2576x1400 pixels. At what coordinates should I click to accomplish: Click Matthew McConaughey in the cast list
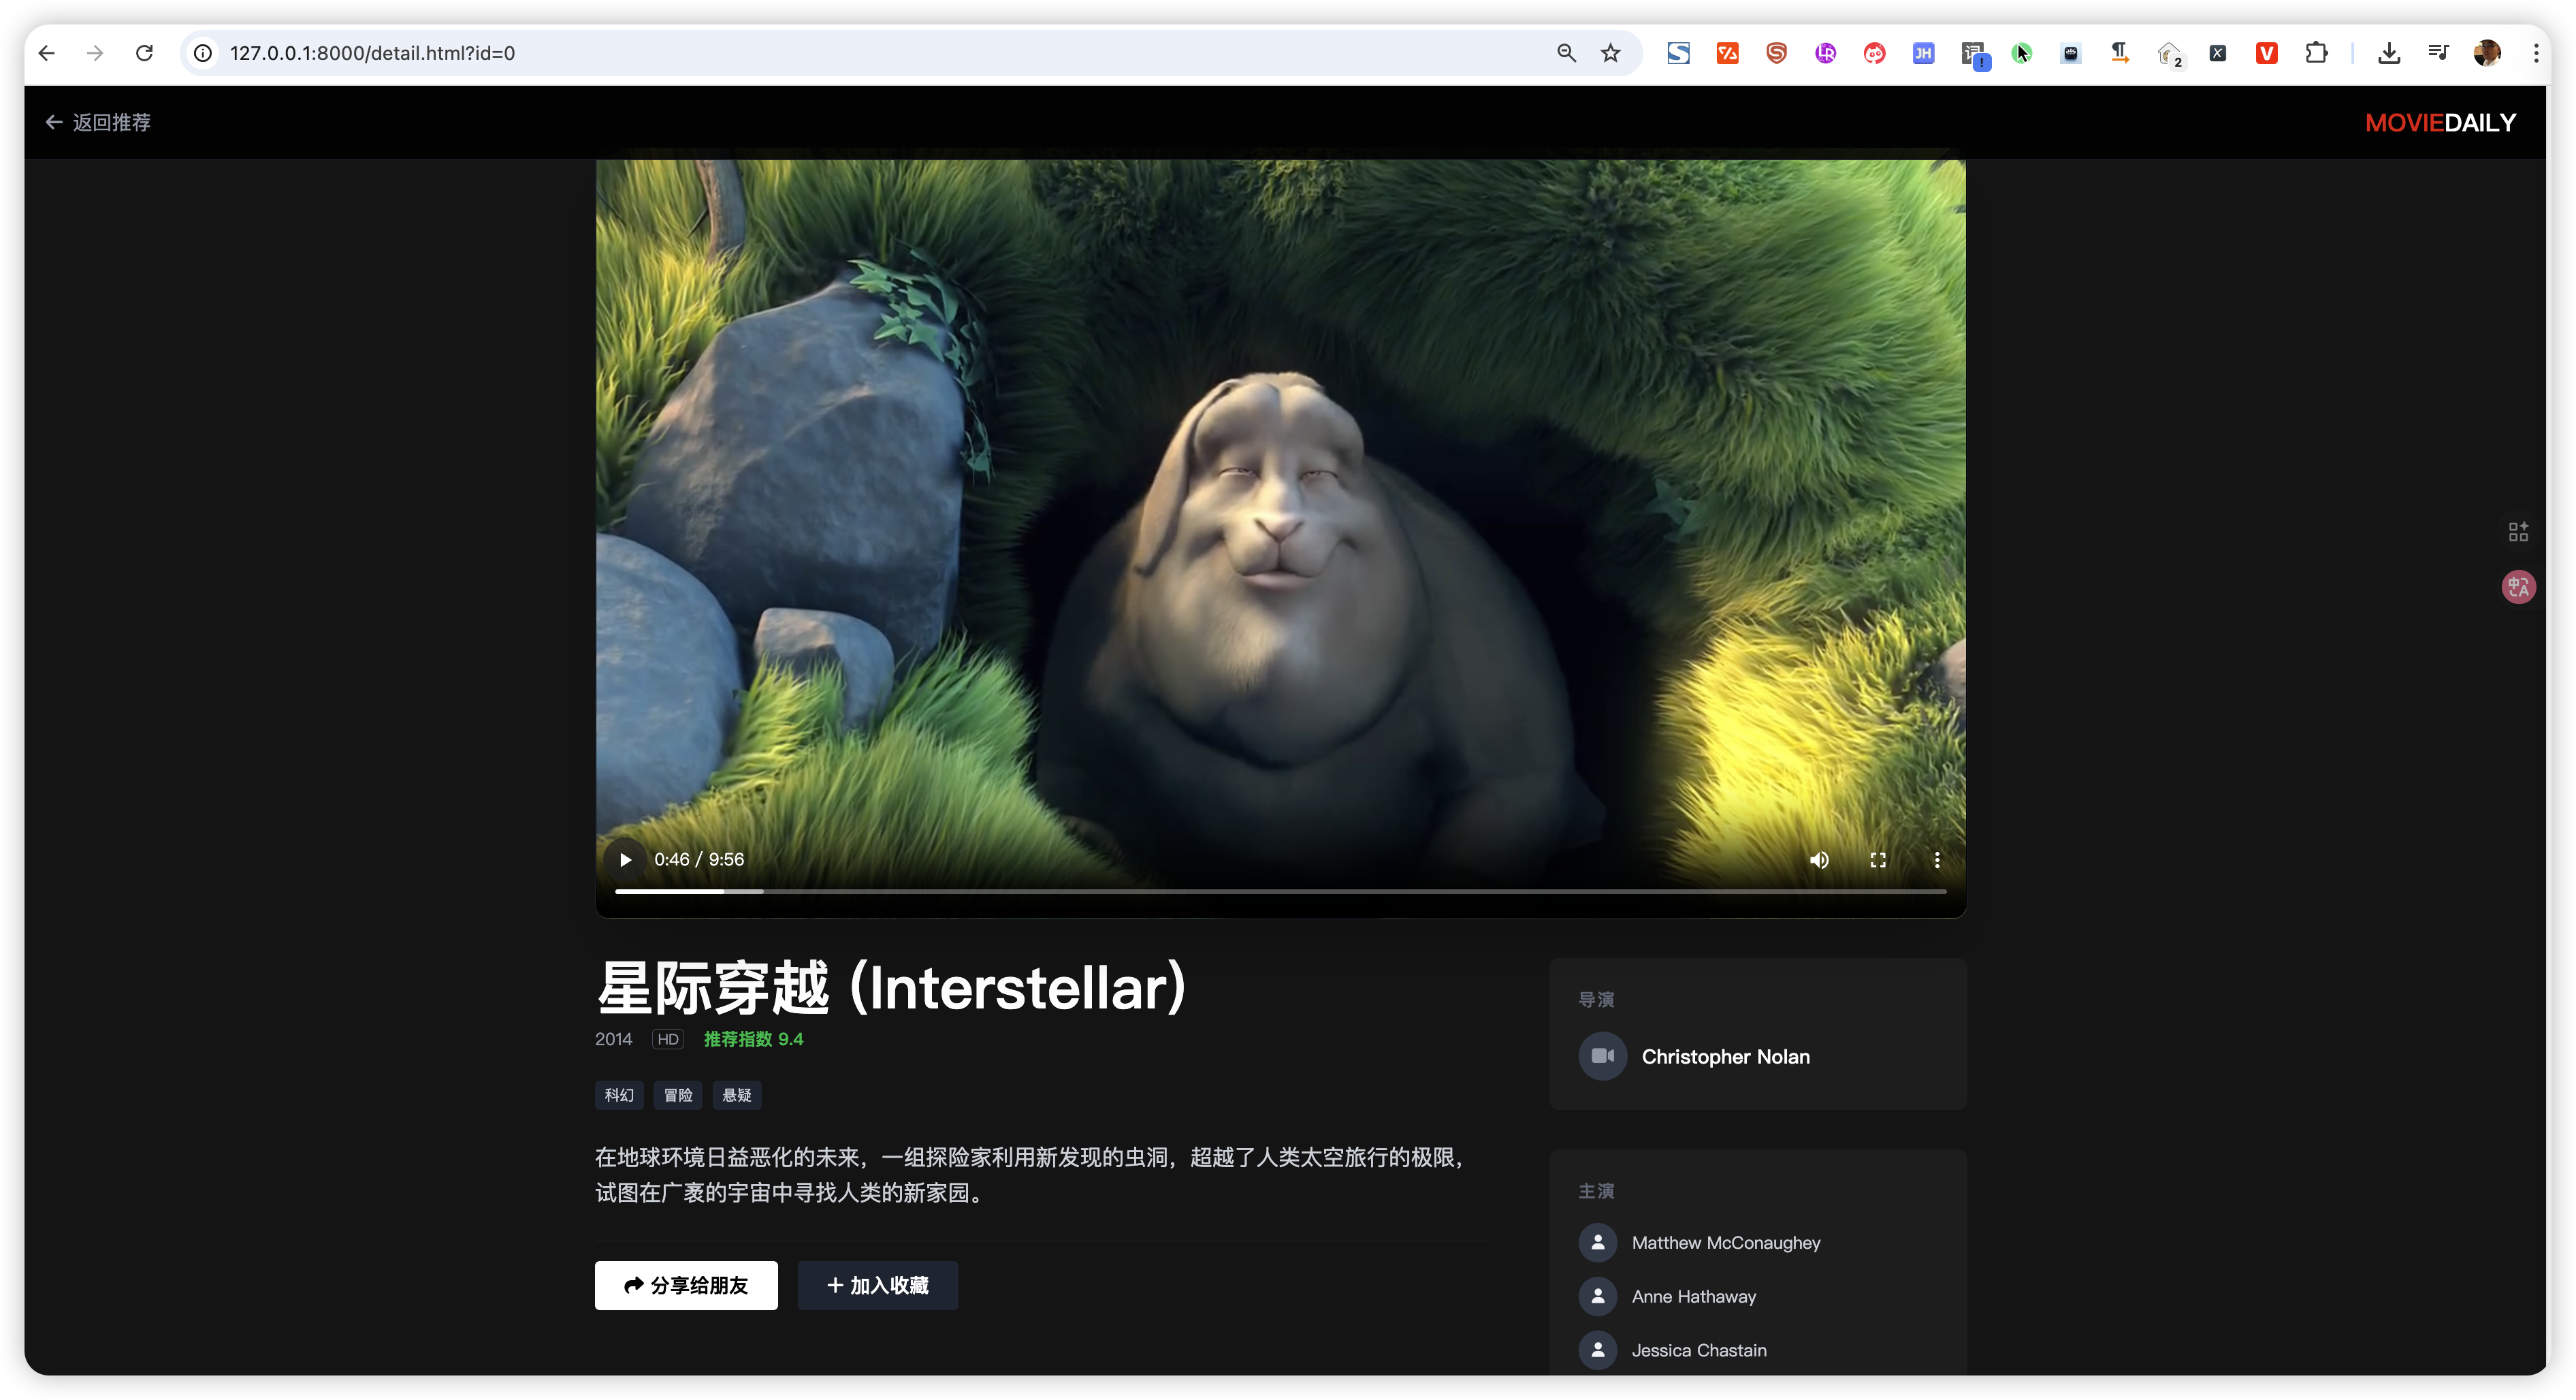(x=1726, y=1242)
